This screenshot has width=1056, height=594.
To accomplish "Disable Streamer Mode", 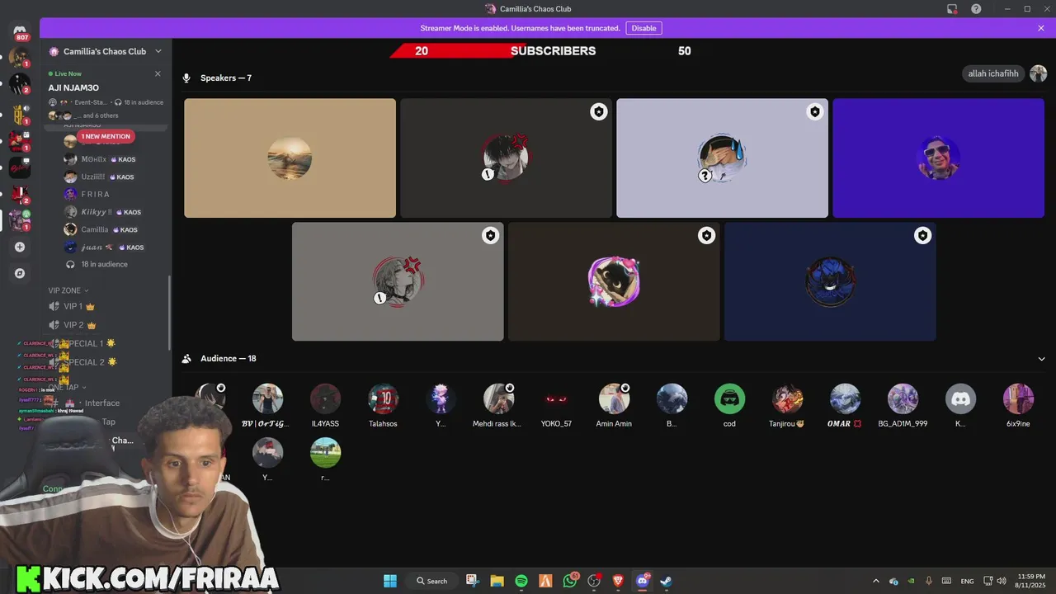I will pos(643,28).
